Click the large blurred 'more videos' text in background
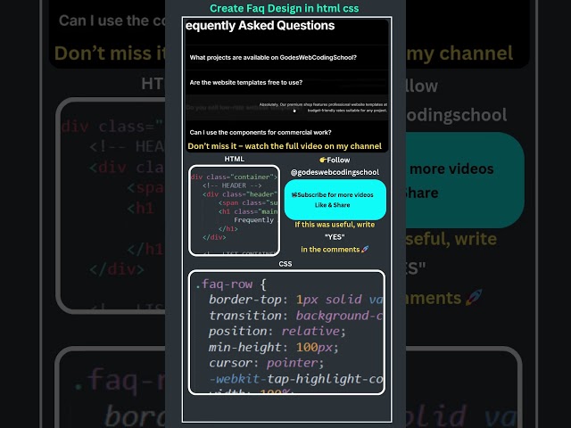Image resolution: width=571 pixels, height=428 pixels. tap(451, 169)
